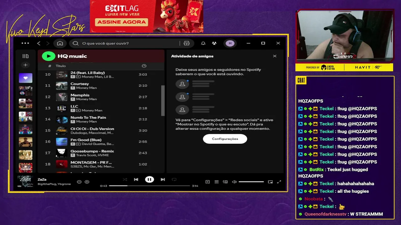Select Goosebumps - Remix track

(101, 153)
